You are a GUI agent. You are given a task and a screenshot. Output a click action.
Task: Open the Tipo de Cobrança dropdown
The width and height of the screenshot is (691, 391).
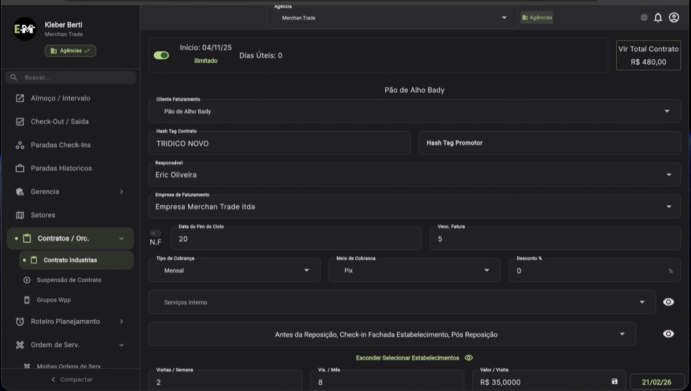234,270
